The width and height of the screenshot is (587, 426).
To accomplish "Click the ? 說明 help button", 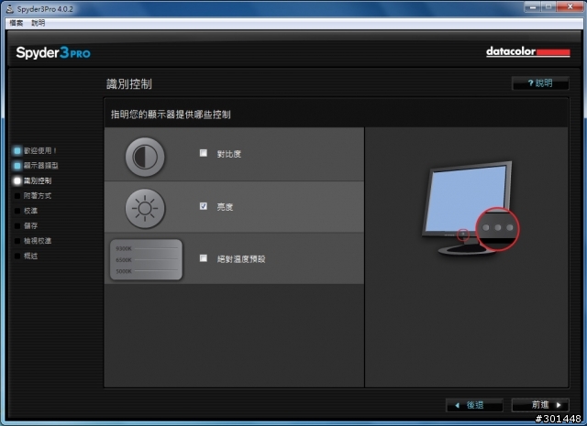I will (x=540, y=83).
